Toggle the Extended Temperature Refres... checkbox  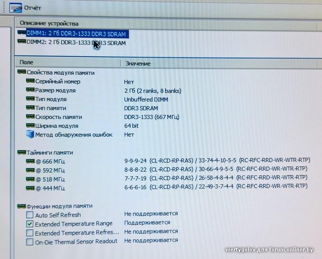pyautogui.click(x=30, y=233)
